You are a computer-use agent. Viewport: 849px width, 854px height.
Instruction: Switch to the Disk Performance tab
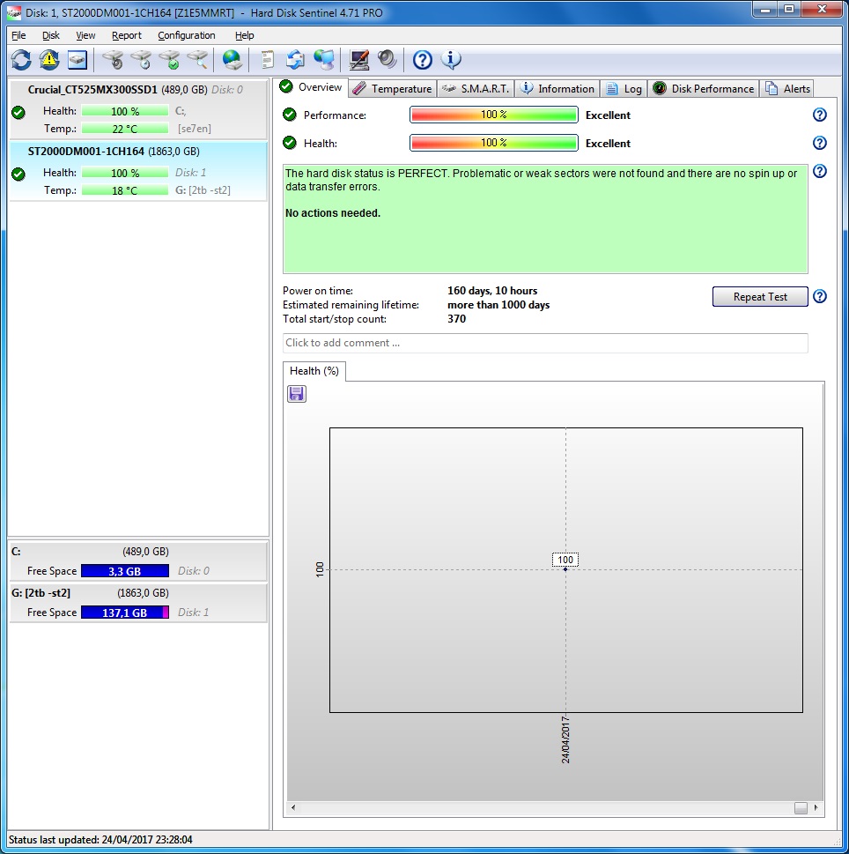(x=703, y=89)
